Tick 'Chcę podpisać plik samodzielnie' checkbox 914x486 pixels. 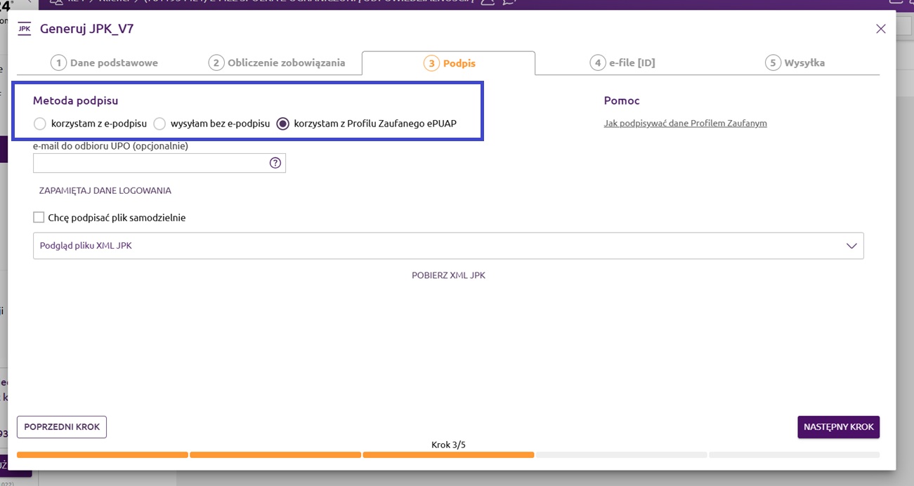point(39,218)
